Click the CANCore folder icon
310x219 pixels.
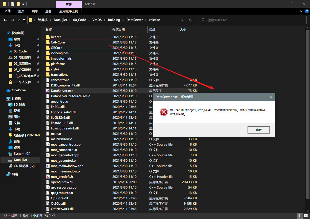click(x=48, y=42)
